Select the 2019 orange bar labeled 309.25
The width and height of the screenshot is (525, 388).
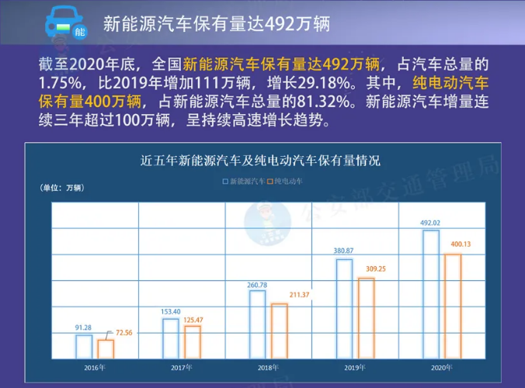(366, 318)
